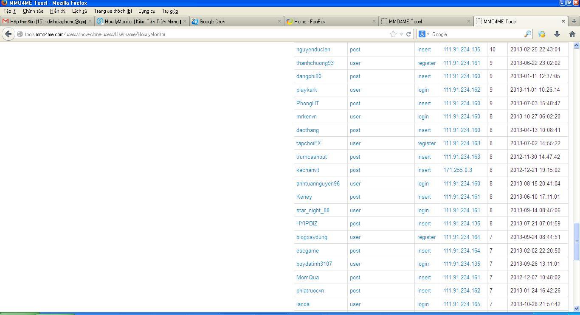Open the MomQua username link

pos(307,278)
